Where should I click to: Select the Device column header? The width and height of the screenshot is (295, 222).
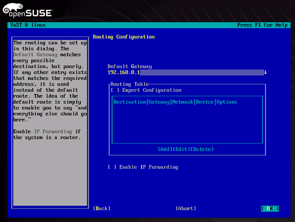pyautogui.click(x=205, y=102)
